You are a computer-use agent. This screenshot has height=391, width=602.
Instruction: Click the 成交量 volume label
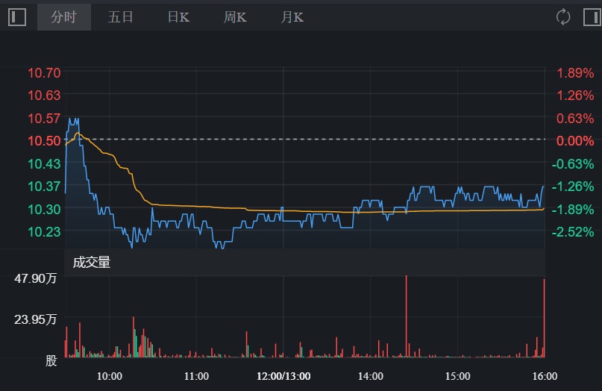92,262
